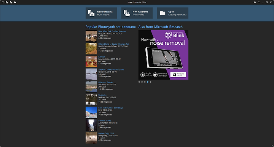Click the window resize grip in bottom corner
Image resolution: width=274 pixels, height=147 pixels.
point(272,145)
